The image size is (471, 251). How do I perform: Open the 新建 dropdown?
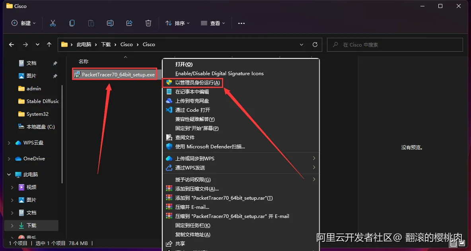click(x=23, y=23)
